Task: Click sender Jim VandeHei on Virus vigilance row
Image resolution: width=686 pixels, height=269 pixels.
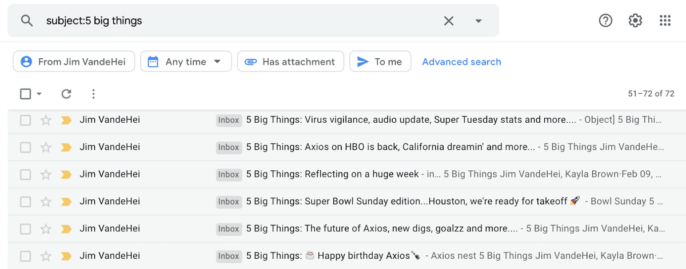Action: pos(110,120)
